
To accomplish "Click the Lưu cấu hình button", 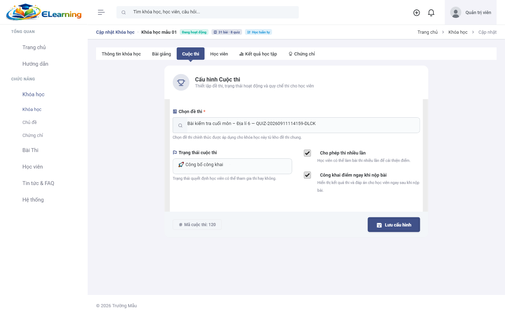I will pos(394,225).
